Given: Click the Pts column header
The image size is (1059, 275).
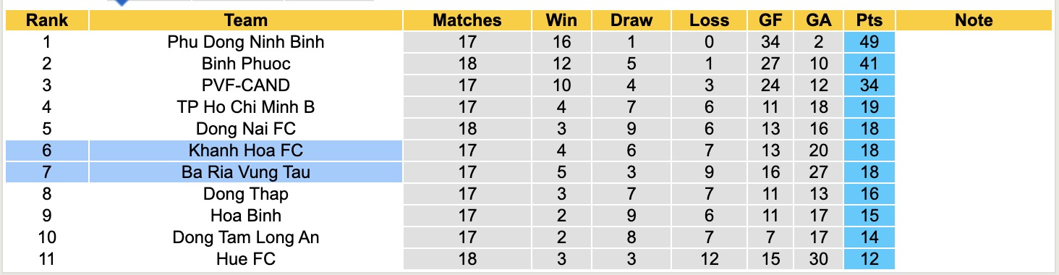Looking at the screenshot, I should coord(869,20).
